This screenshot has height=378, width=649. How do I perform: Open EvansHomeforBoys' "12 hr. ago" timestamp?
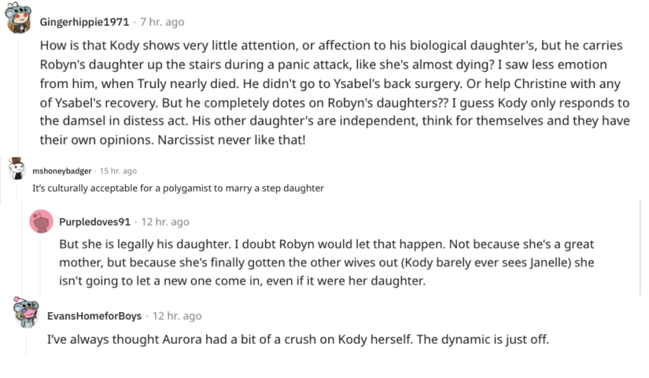coord(177,316)
